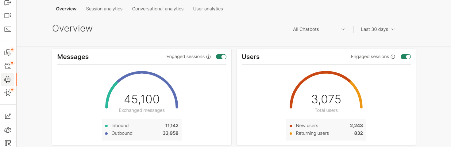Expand the All Chatbots dropdown
Image resolution: width=451 pixels, height=147 pixels.
319,29
